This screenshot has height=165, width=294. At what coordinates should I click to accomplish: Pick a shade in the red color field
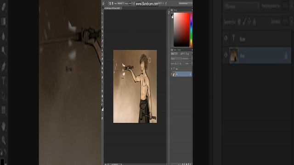pyautogui.click(x=181, y=29)
